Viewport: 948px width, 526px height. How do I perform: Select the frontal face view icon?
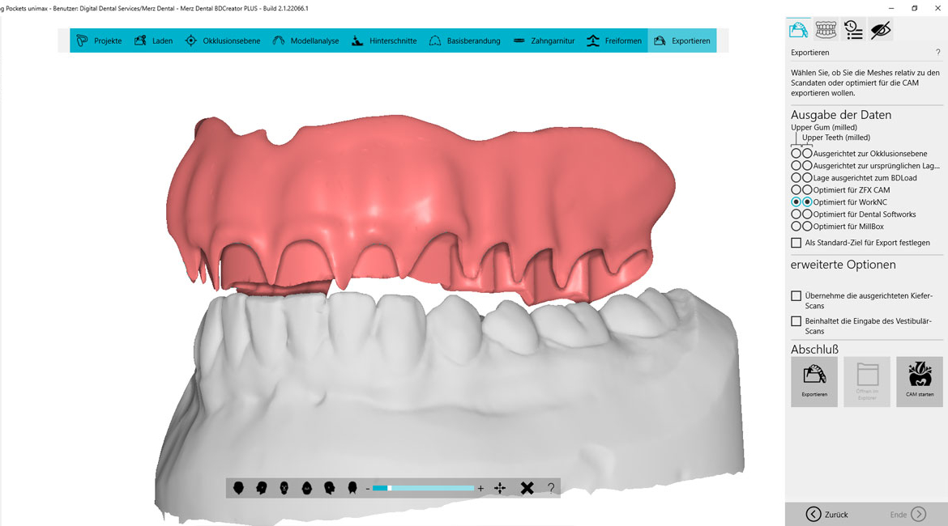[284, 488]
